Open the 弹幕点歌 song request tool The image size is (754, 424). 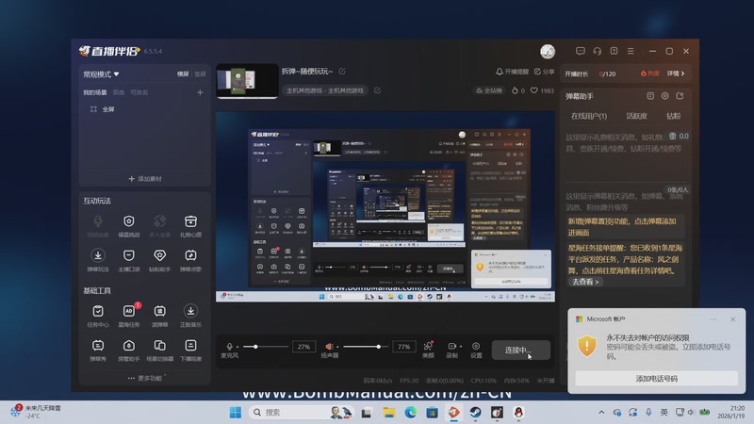coord(190,260)
